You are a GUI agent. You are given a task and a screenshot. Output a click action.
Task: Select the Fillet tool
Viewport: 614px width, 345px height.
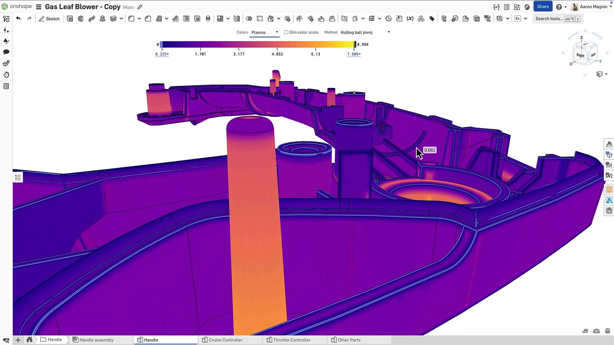pos(131,18)
